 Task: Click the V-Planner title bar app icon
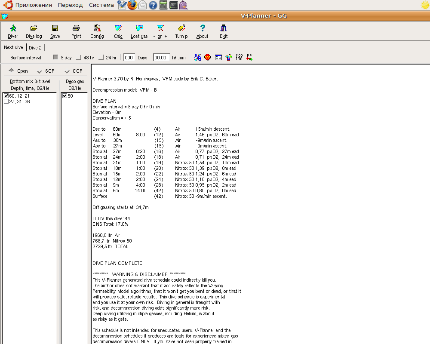click(x=5, y=16)
